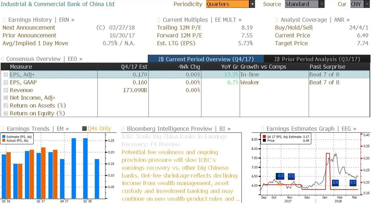
Task: Select the Standard source field
Action: point(302,4)
